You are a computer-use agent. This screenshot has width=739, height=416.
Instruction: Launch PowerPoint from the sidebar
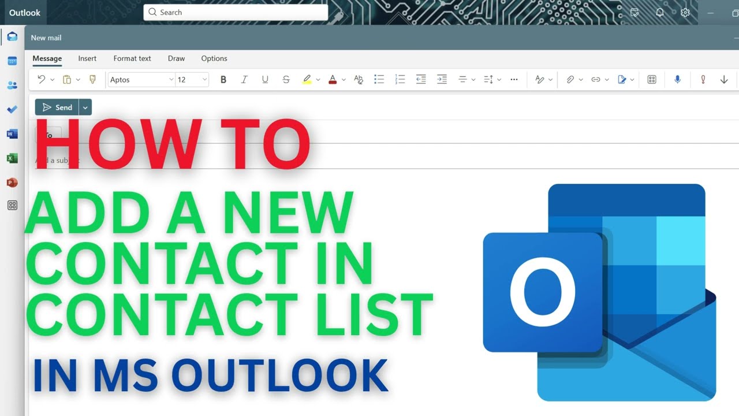pos(12,183)
